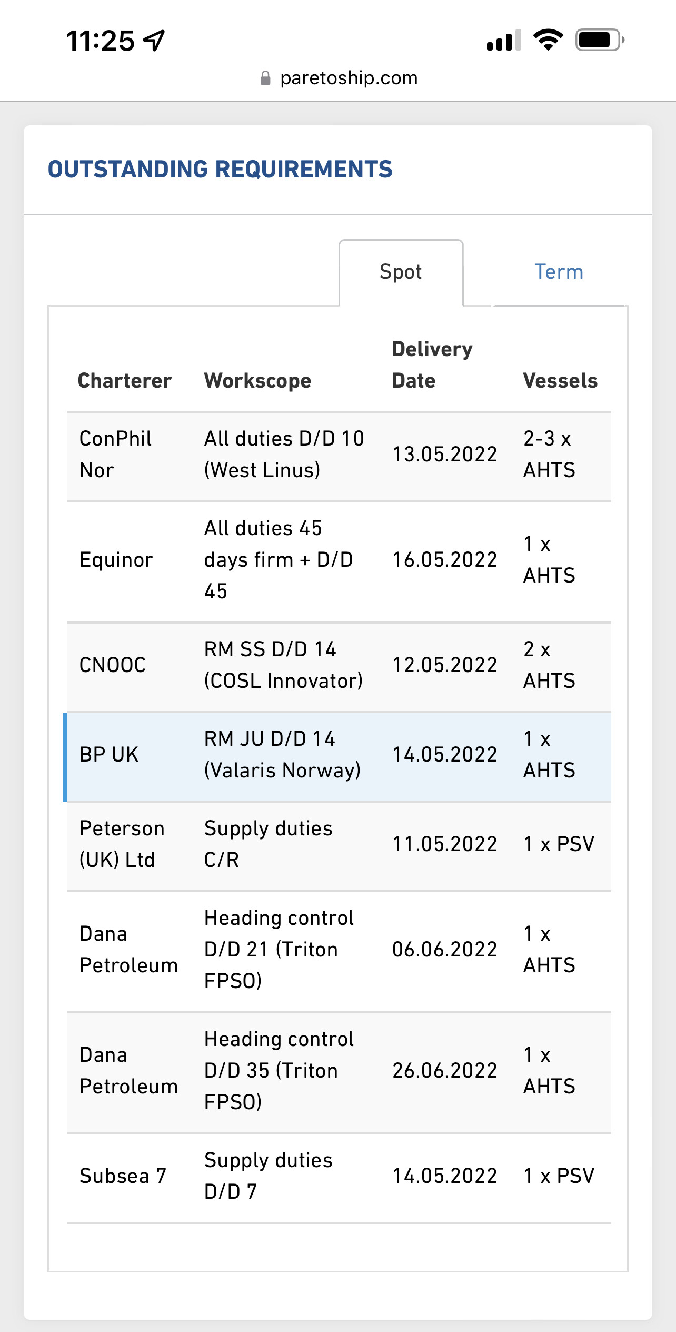Tap the location arrow icon in status bar
This screenshot has width=676, height=1332.
click(x=155, y=41)
